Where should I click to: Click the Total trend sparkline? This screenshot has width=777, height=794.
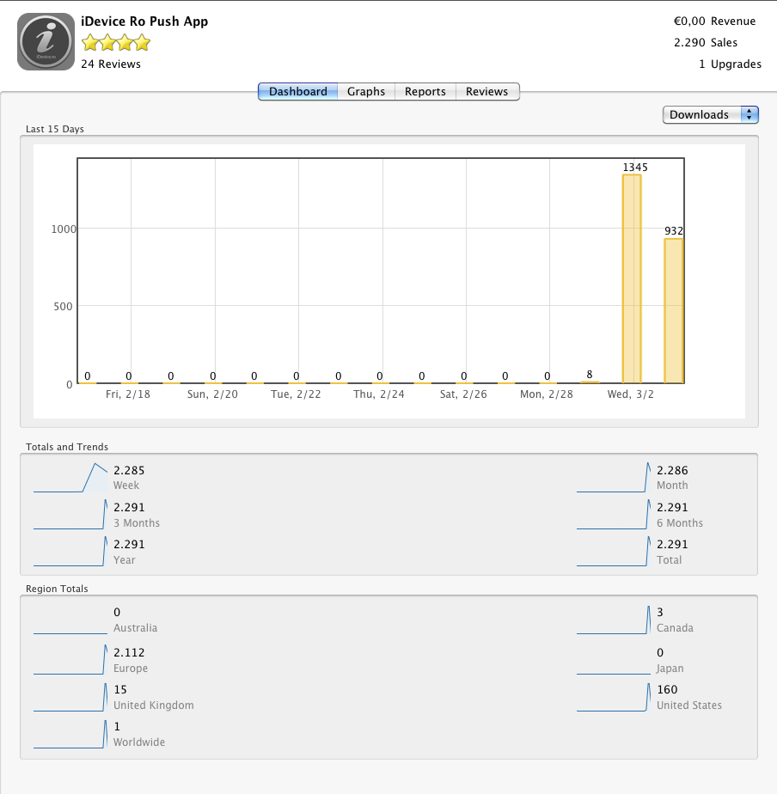coord(614,552)
